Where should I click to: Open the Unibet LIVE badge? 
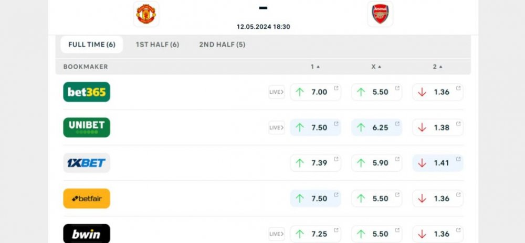point(277,127)
